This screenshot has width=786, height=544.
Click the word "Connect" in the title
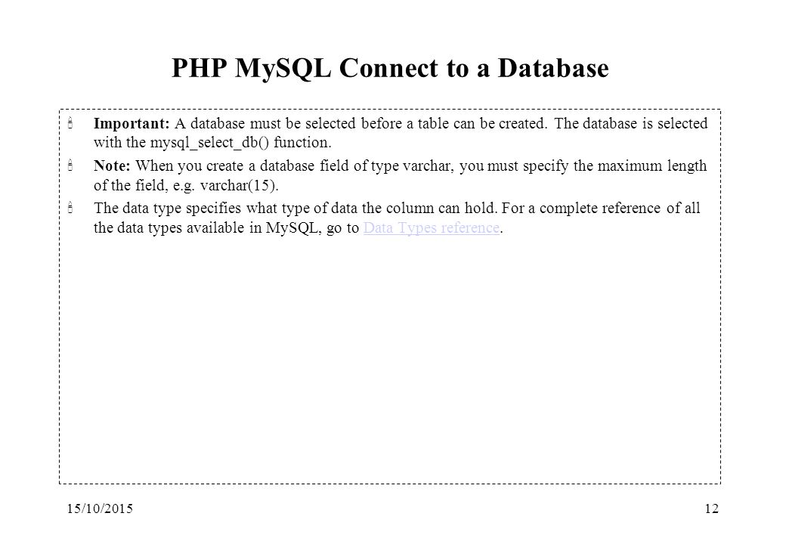[x=388, y=68]
